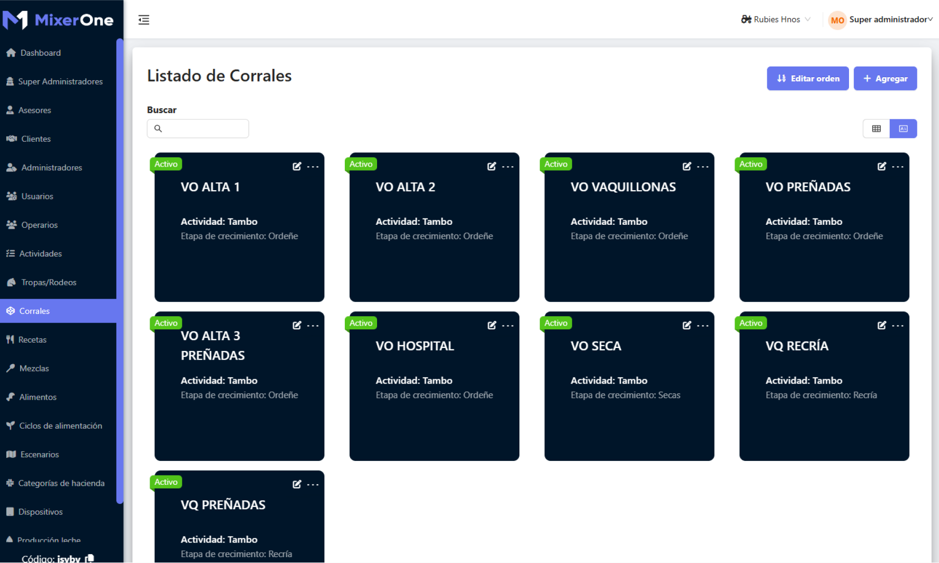Open more options for VO ALTA 2
This screenshot has height=563, width=939.
click(x=508, y=167)
